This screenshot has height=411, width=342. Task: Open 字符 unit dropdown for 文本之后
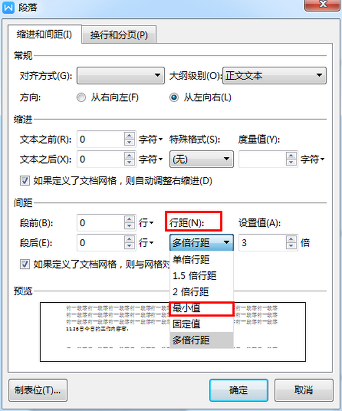click(151, 159)
